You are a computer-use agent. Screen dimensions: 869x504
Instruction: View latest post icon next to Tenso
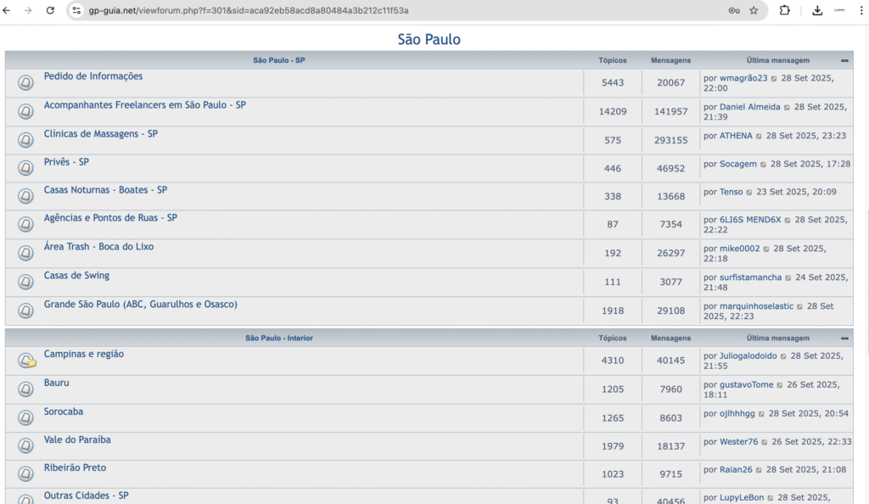[x=750, y=193]
